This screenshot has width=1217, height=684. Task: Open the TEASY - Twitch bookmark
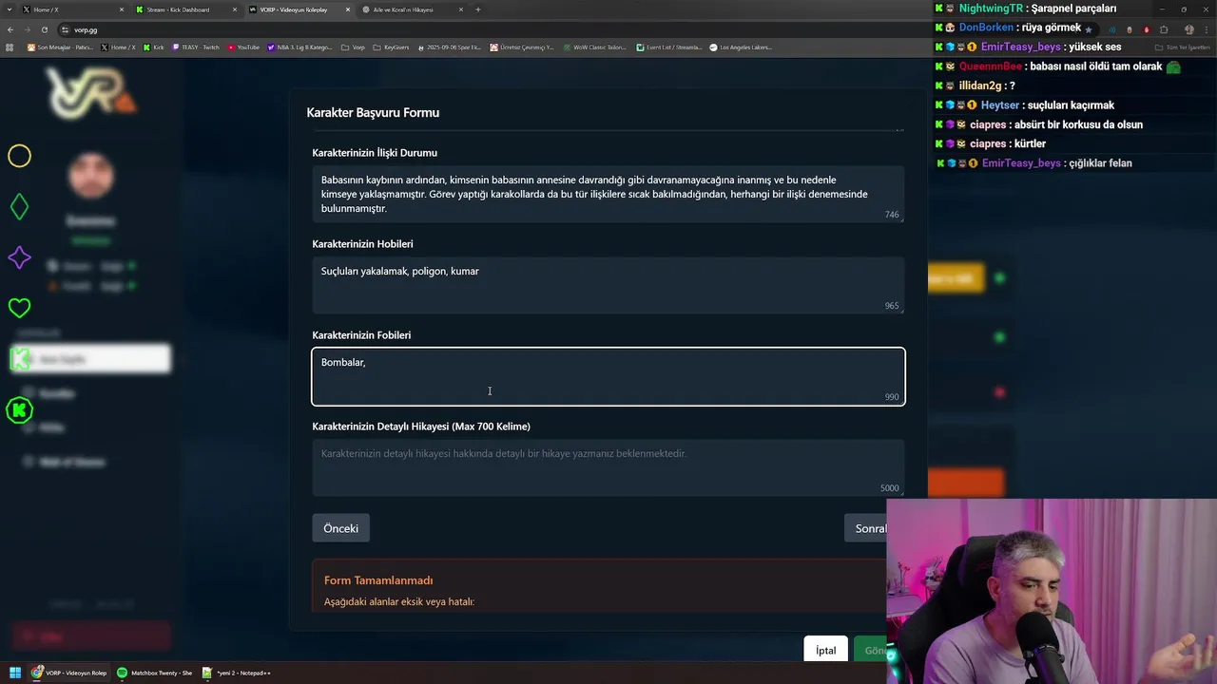click(196, 47)
